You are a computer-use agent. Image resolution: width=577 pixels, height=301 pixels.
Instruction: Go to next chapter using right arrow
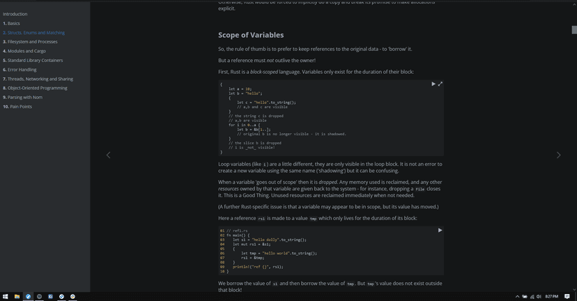(558, 155)
